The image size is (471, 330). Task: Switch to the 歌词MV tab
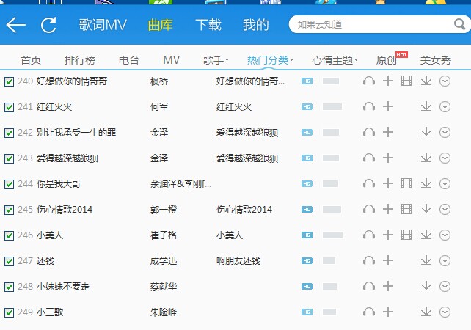103,25
